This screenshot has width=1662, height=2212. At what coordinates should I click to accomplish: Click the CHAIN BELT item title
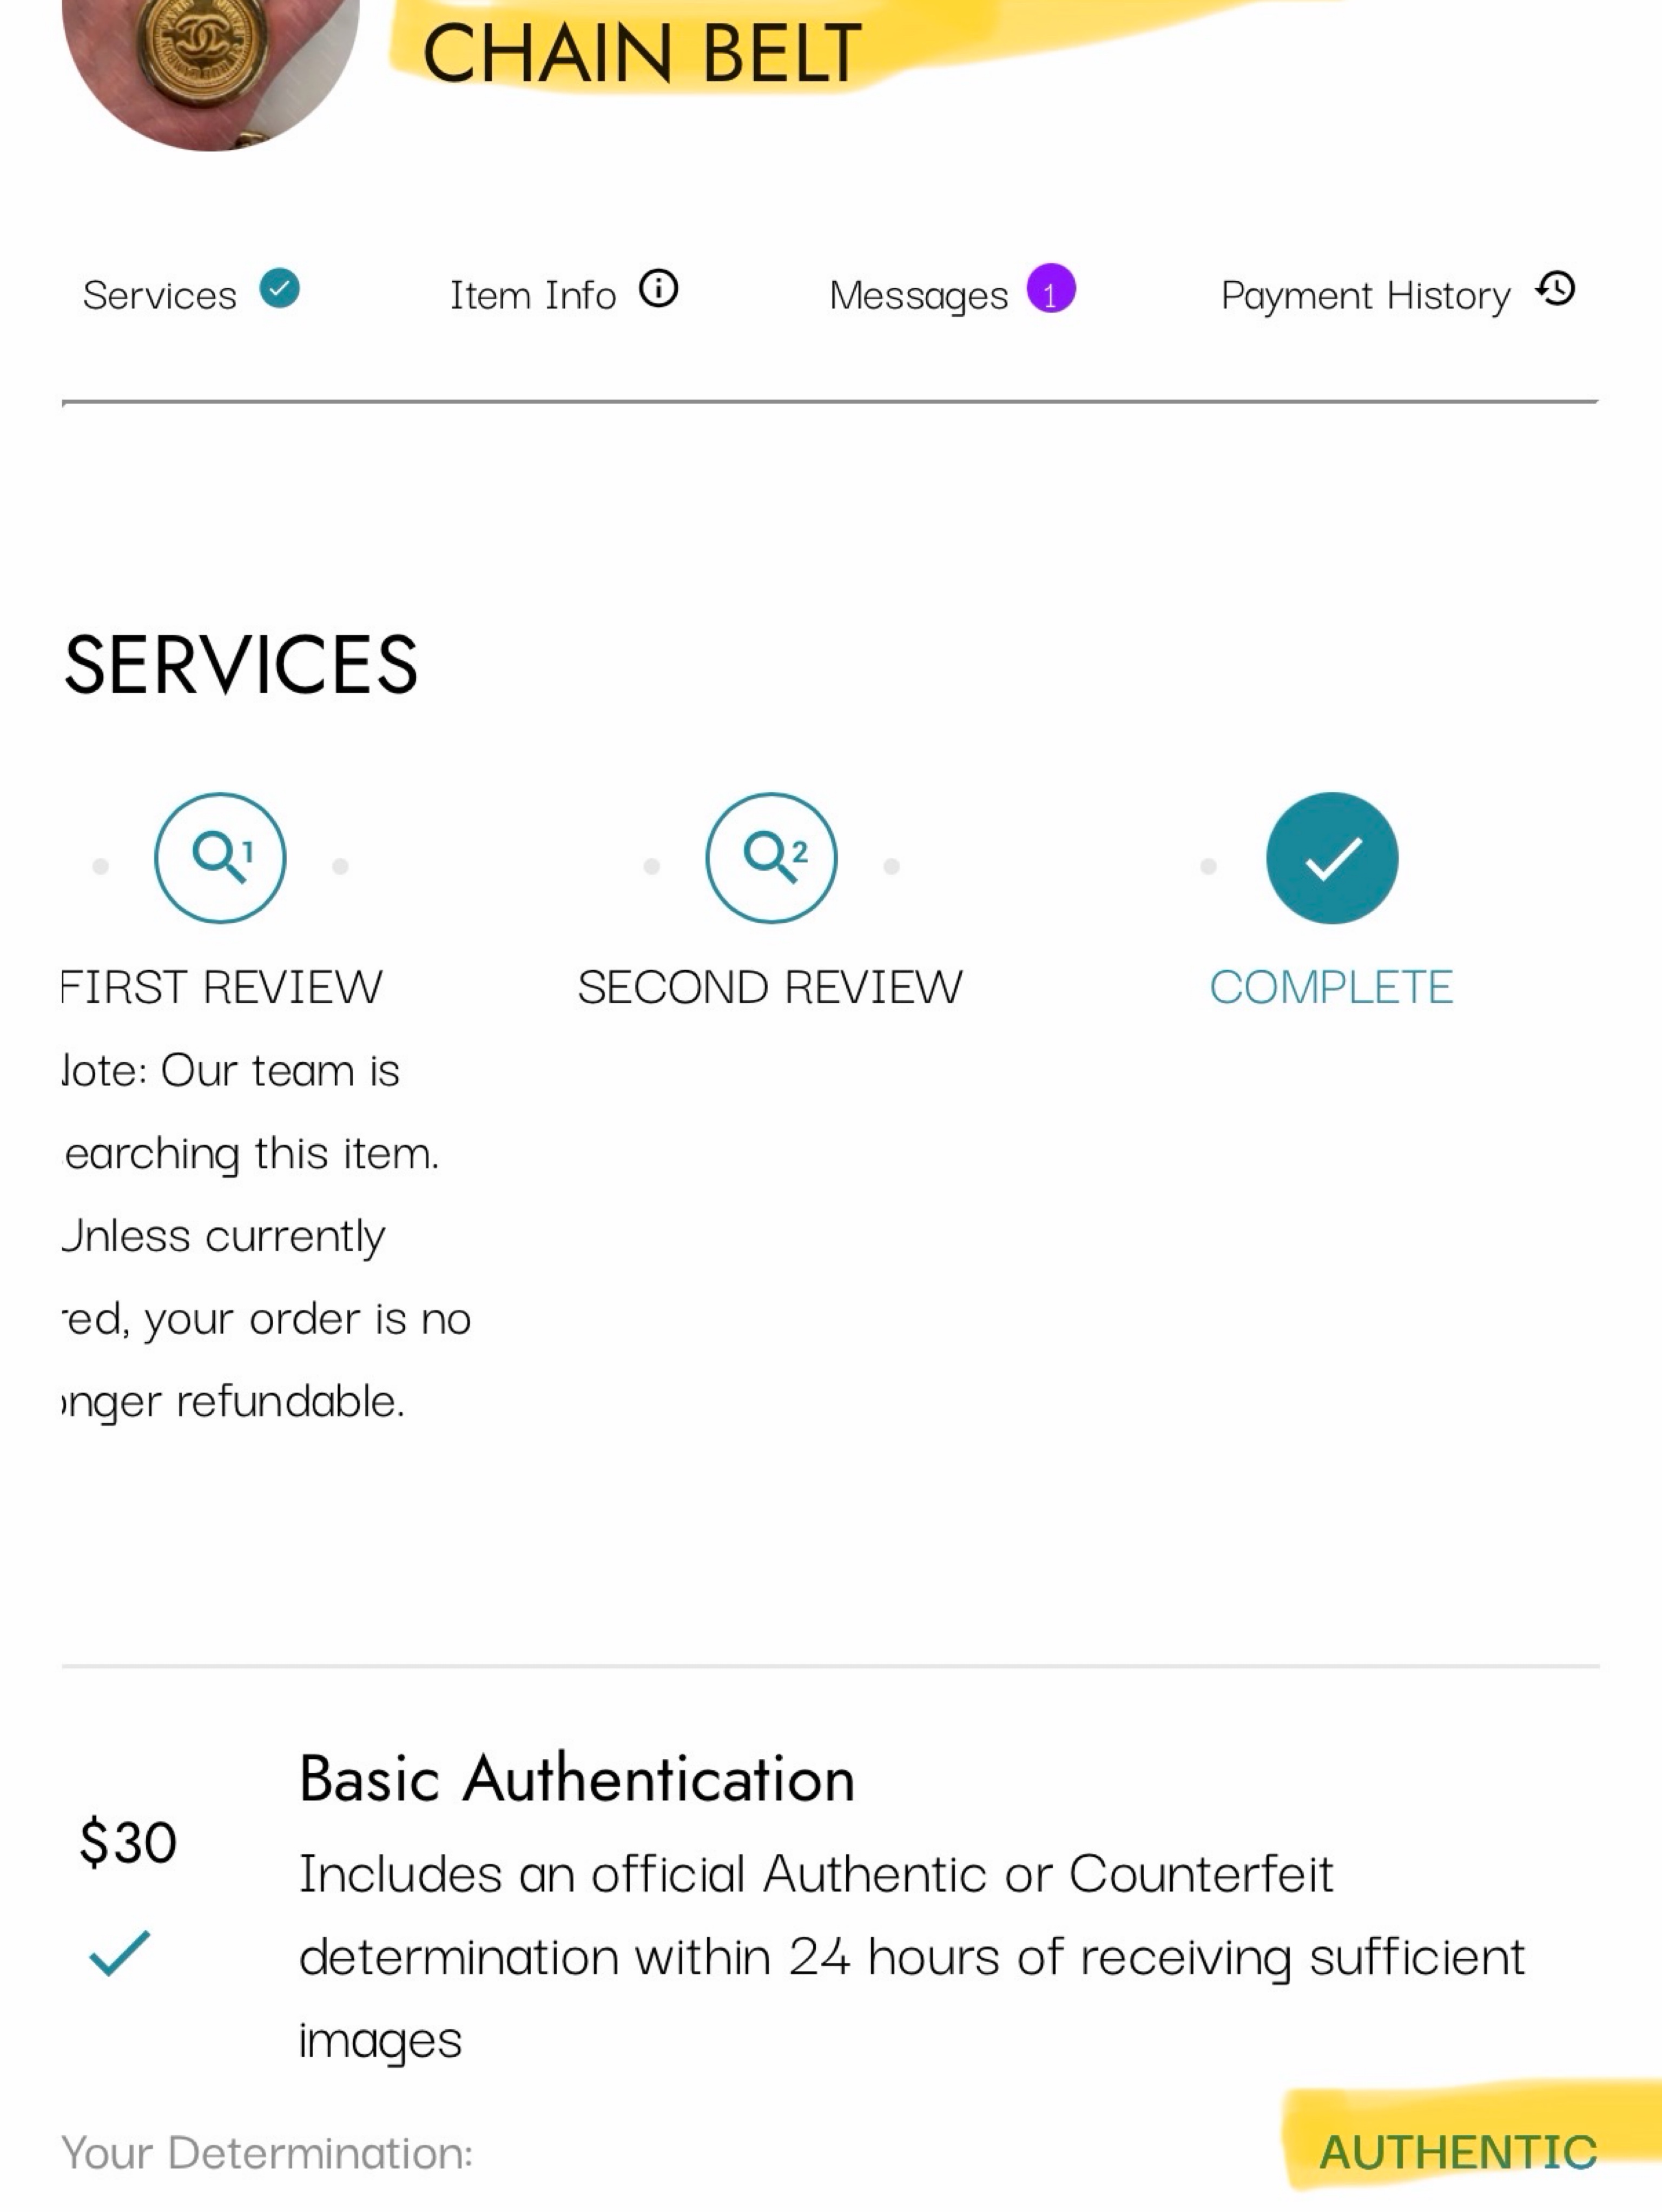(x=642, y=53)
